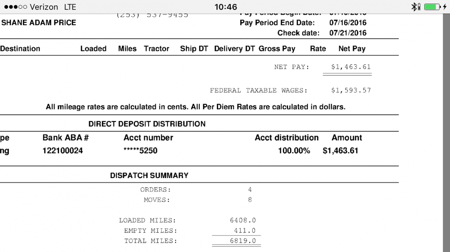Viewport: 450px width, 252px height.
Task: Click the DISPATCH SUMMARY heading
Action: point(149,176)
